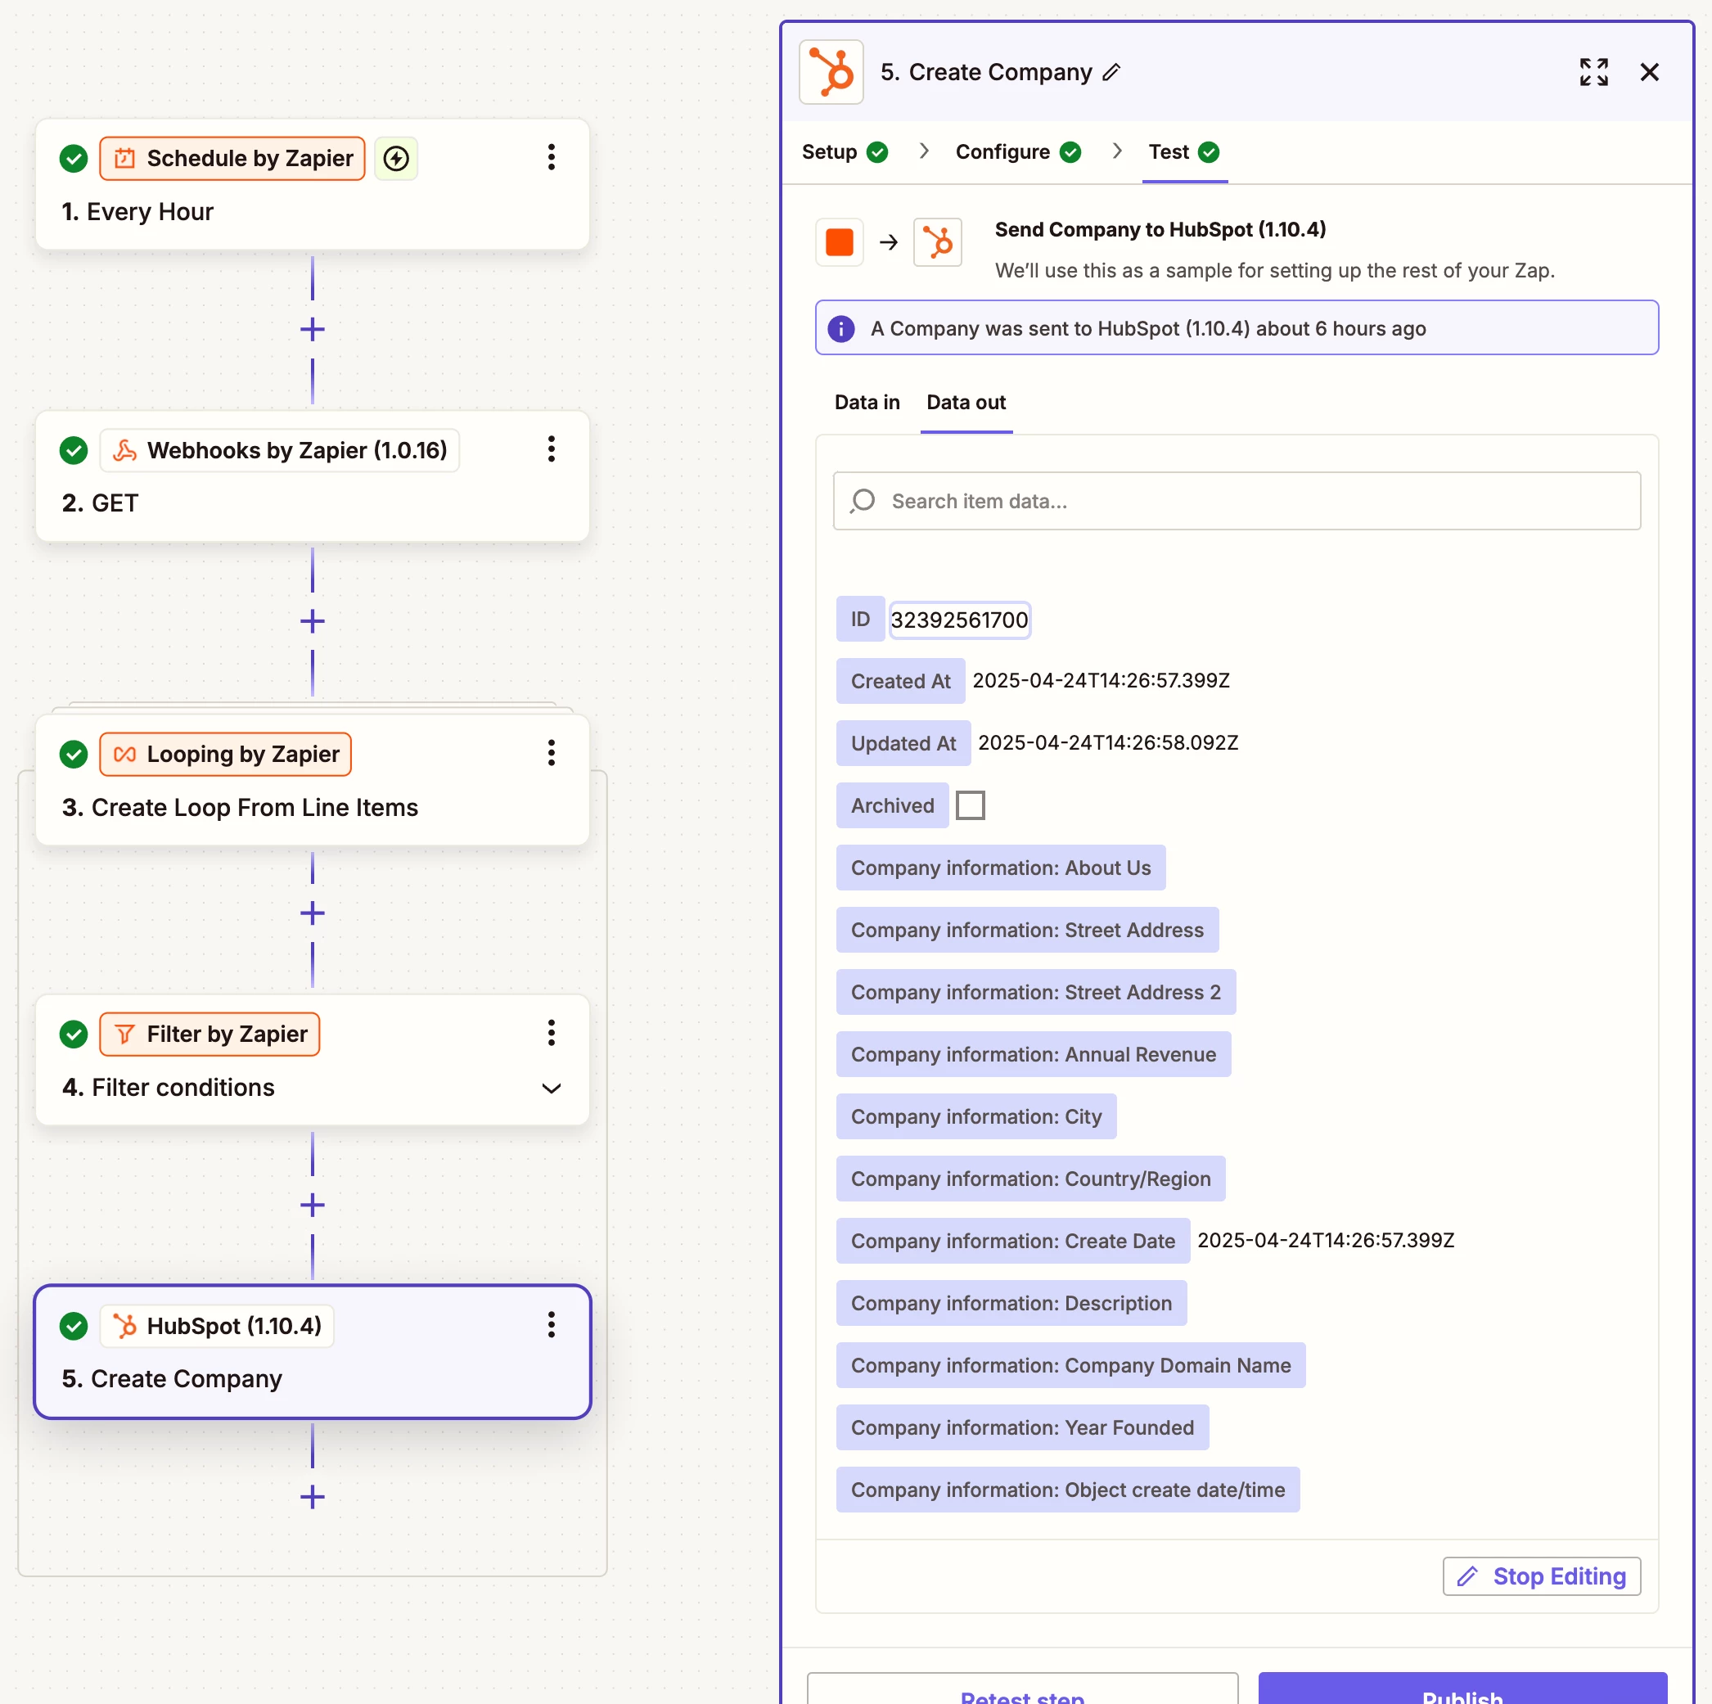Add step after Every Hour trigger
The image size is (1712, 1704).
(312, 330)
